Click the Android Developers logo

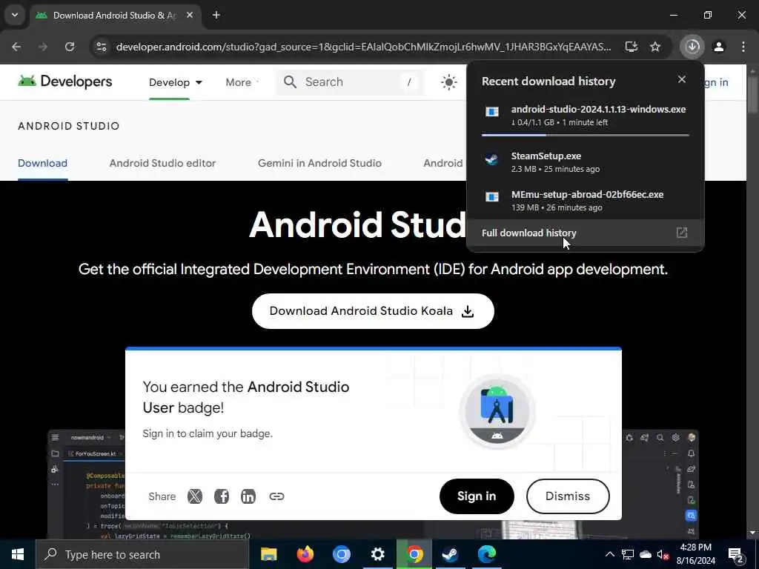65,81
